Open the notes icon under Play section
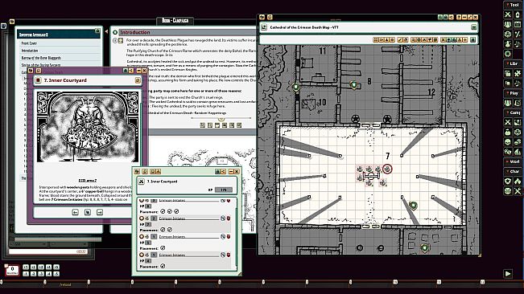This screenshot has width=524, height=294. pyautogui.click(x=518, y=103)
